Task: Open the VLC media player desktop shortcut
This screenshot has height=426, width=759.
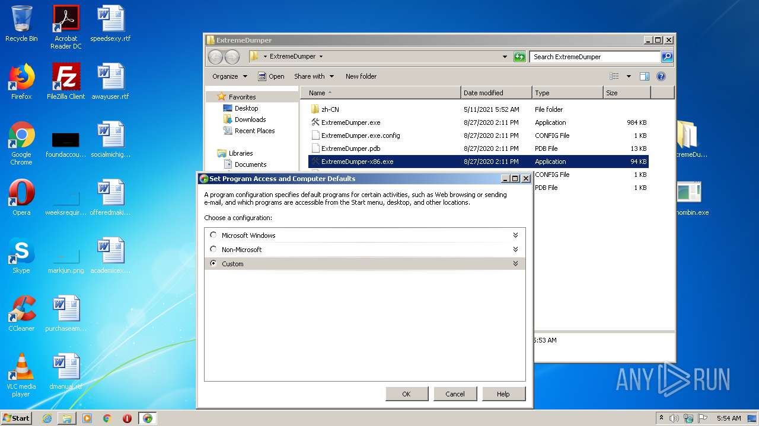Action: click(x=21, y=375)
